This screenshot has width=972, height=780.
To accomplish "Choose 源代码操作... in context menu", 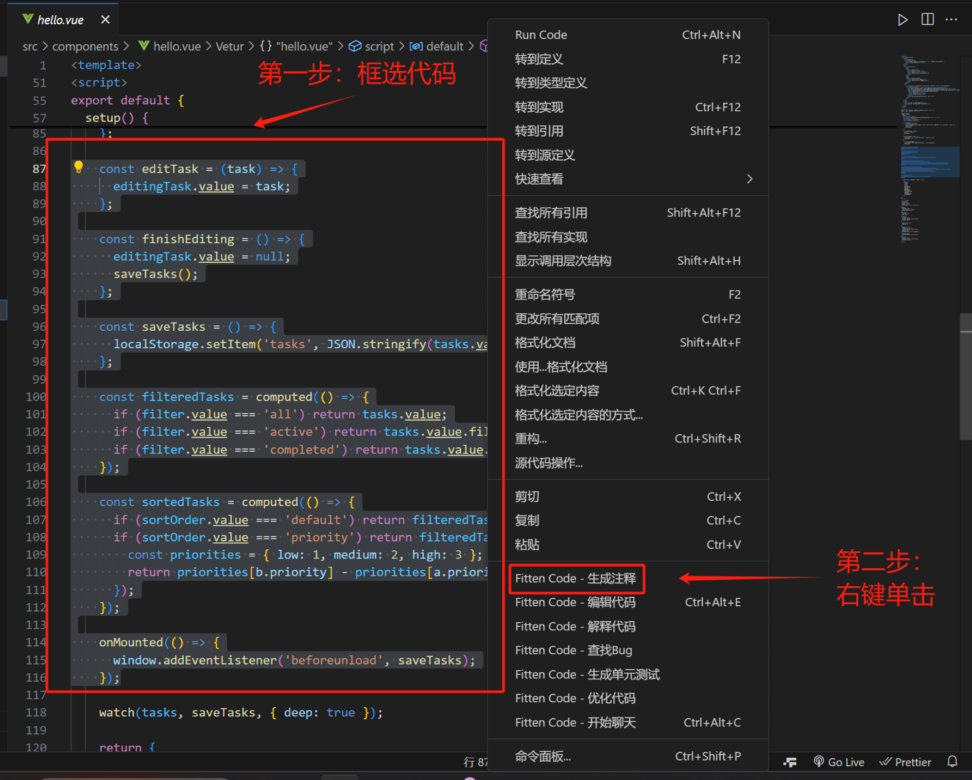I will click(x=628, y=463).
